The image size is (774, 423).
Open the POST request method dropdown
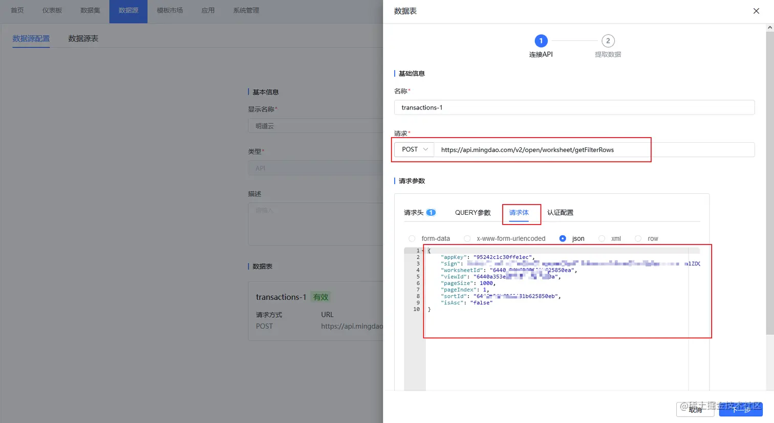[414, 149]
